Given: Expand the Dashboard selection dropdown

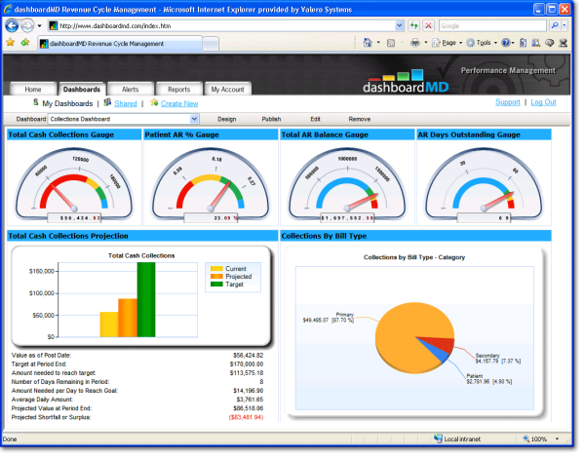Looking at the screenshot, I should coord(194,119).
